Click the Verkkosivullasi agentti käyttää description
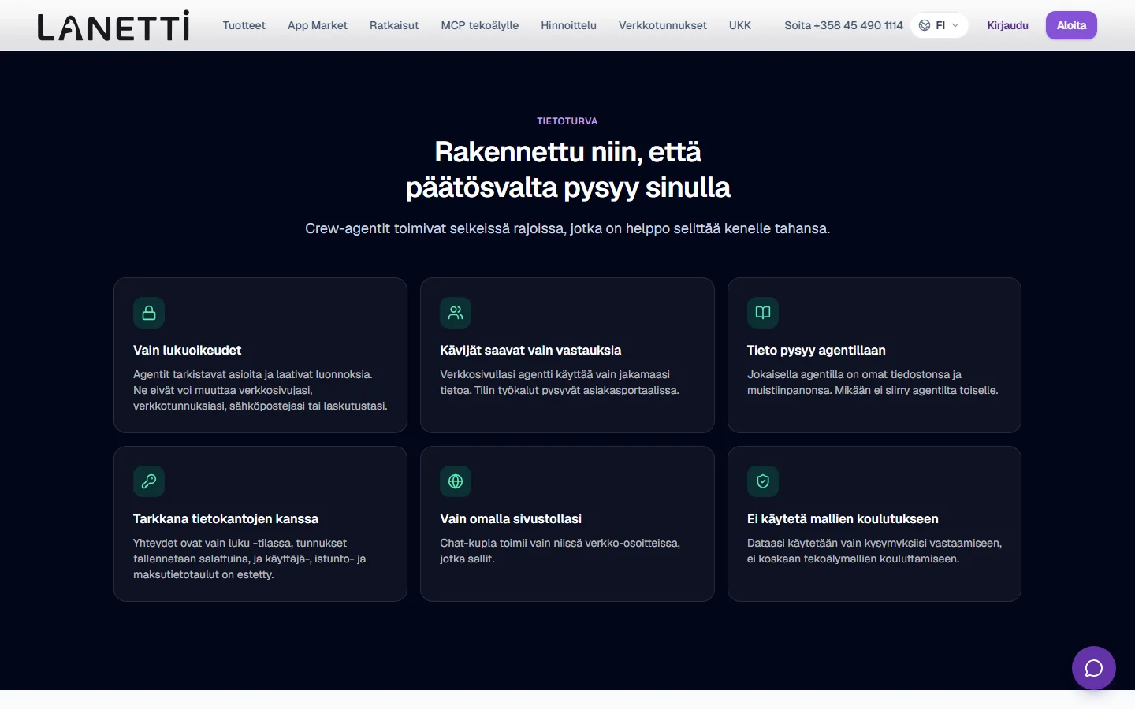This screenshot has height=709, width=1135. [x=560, y=382]
